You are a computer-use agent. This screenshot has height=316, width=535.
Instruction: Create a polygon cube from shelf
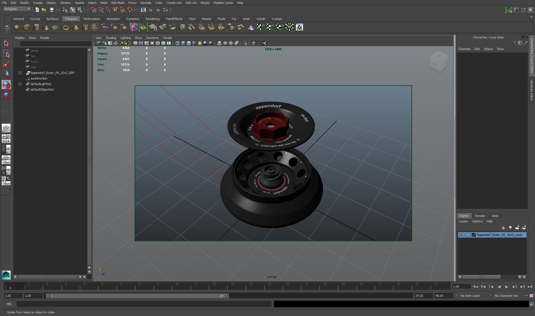pos(27,27)
